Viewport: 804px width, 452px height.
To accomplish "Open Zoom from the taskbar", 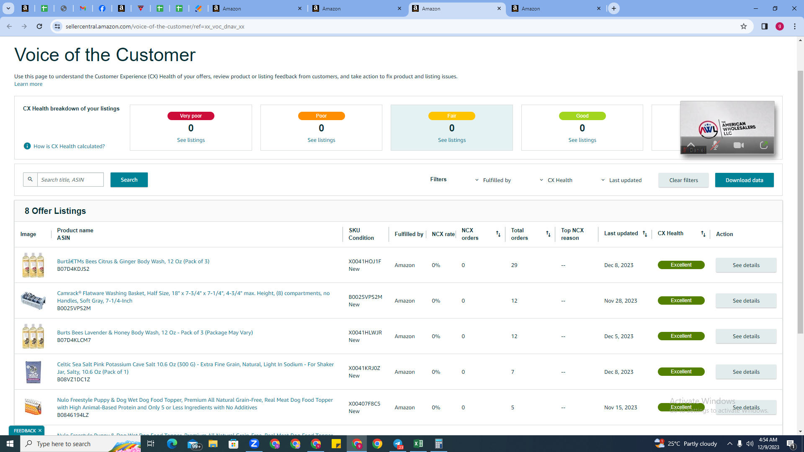I will [254, 444].
